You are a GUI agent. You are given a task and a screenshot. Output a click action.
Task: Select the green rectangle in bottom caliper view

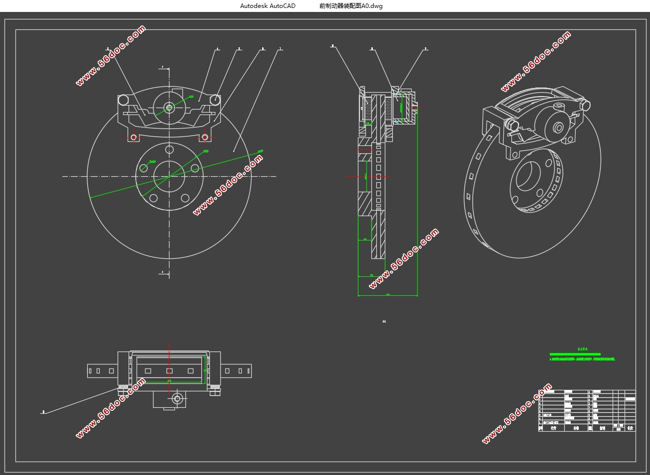pos(169,369)
